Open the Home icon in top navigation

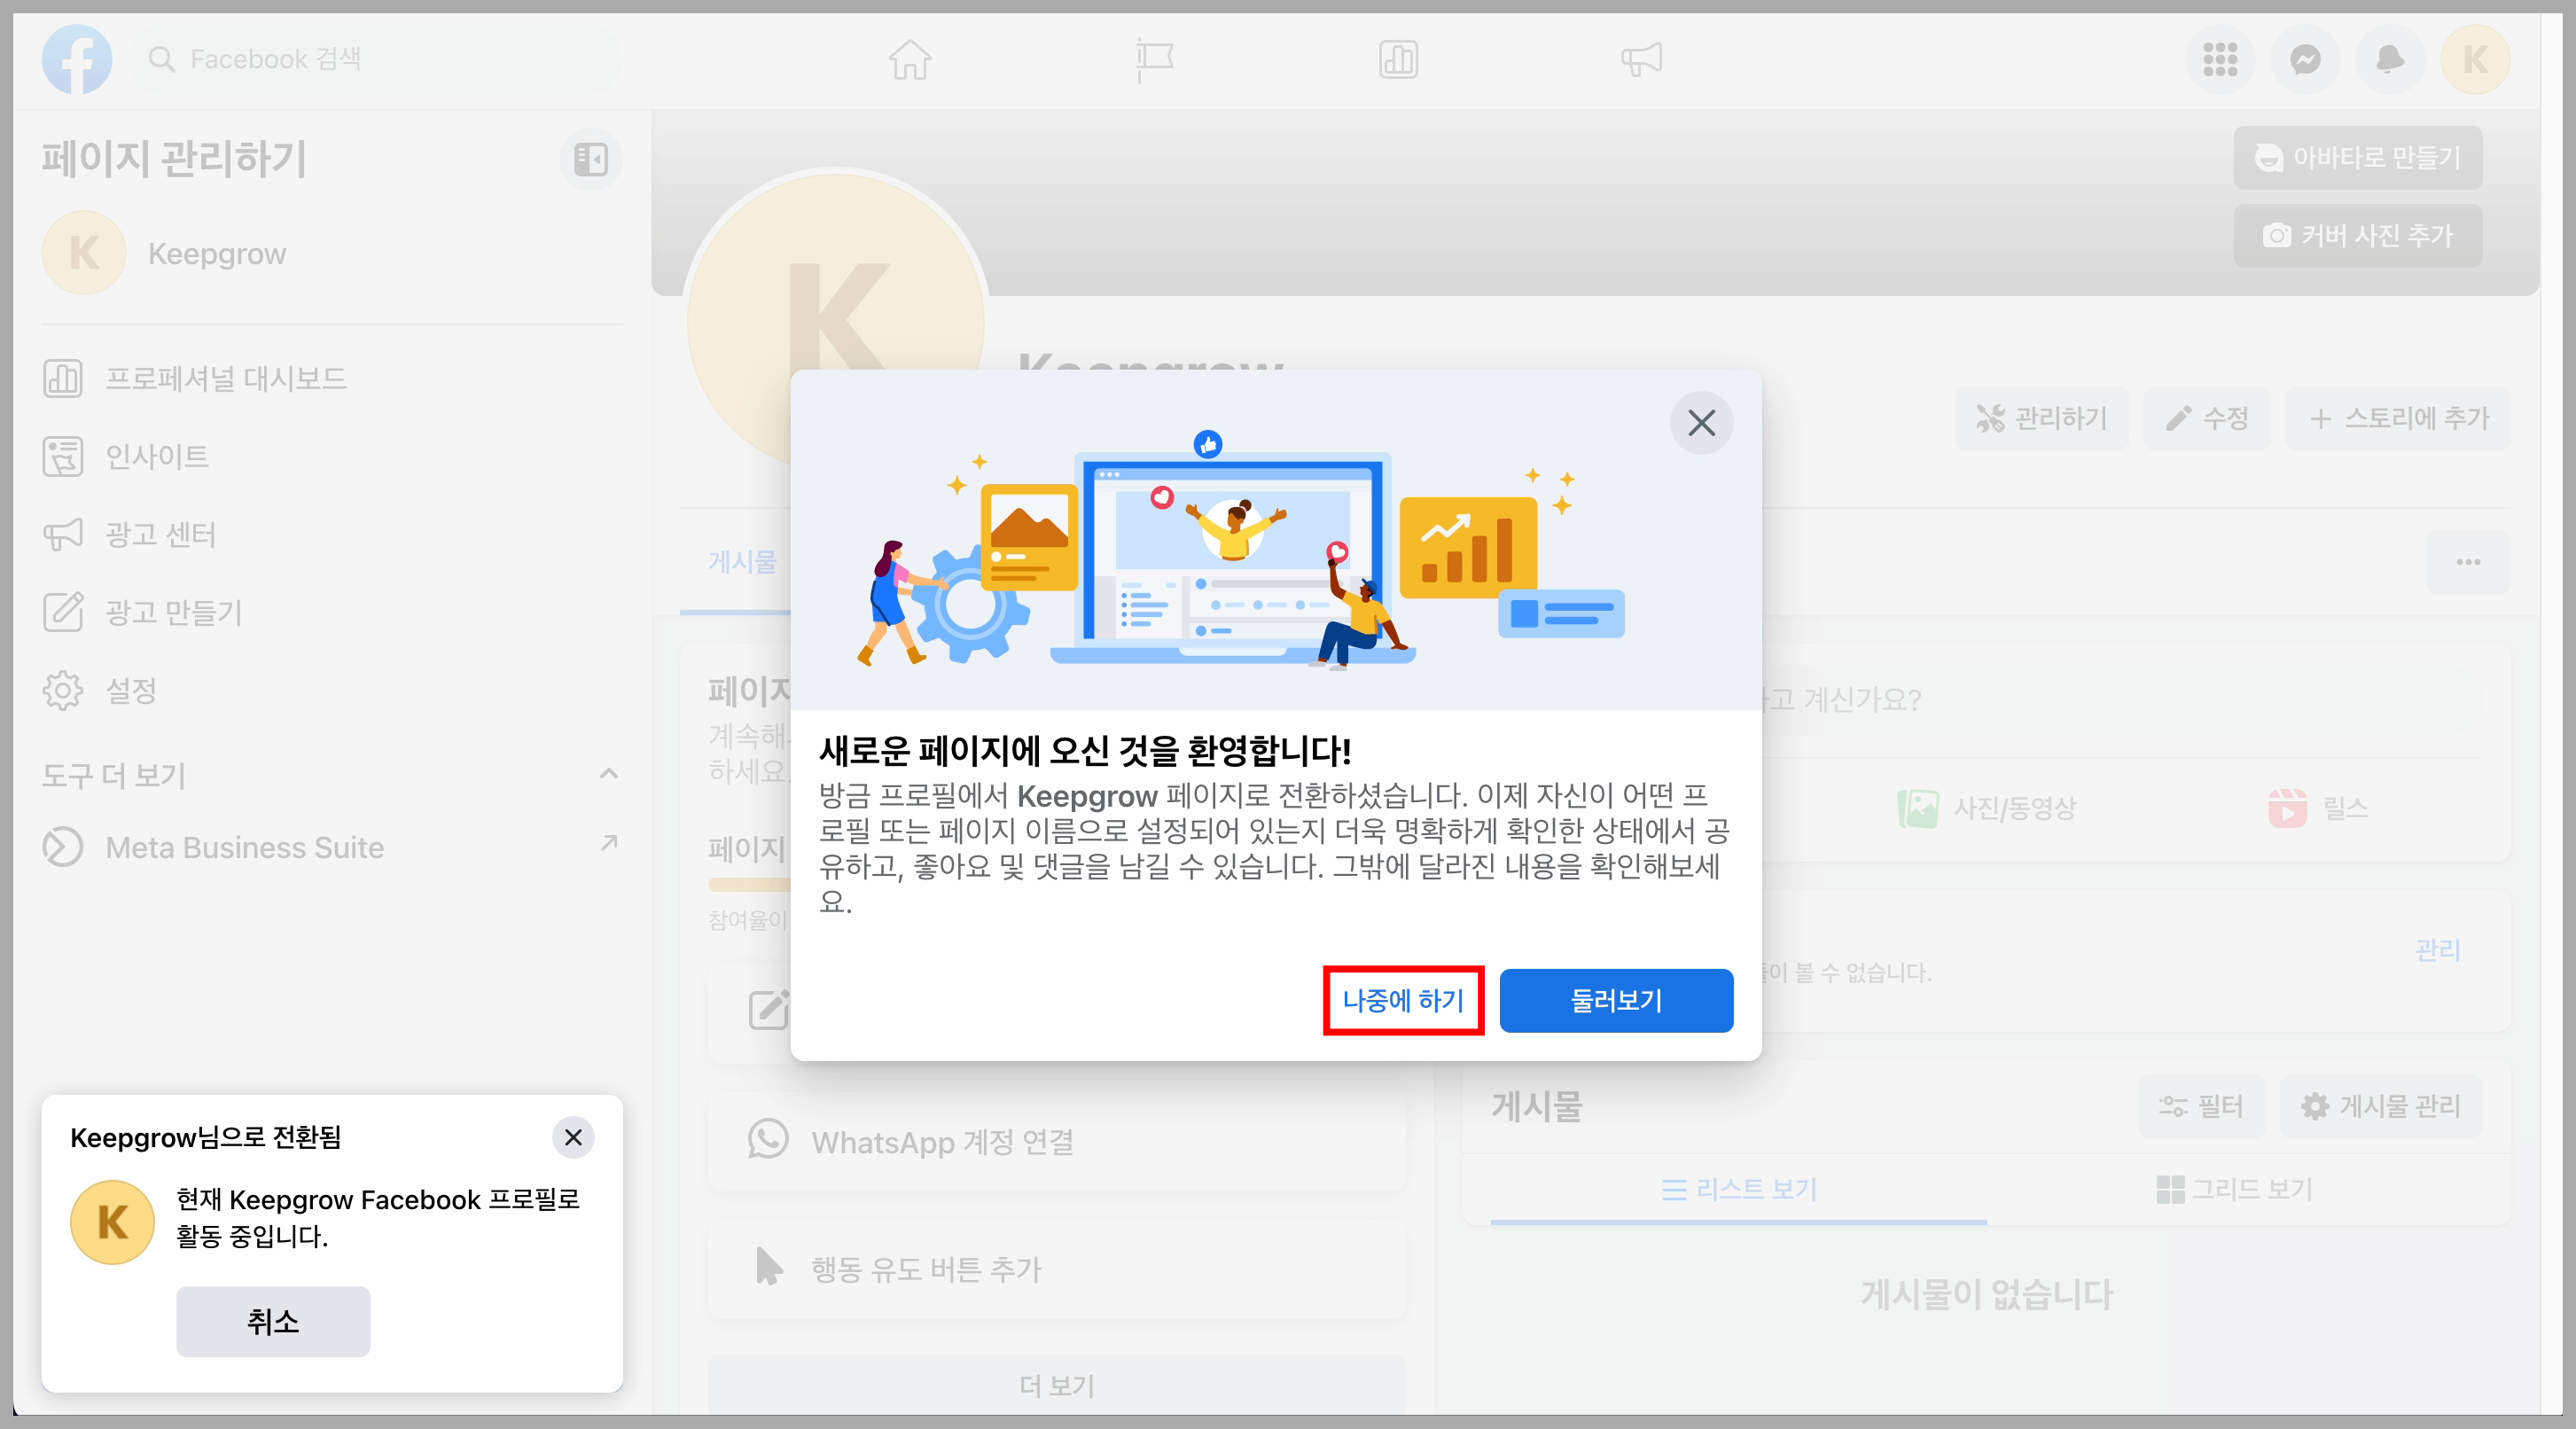tap(910, 60)
